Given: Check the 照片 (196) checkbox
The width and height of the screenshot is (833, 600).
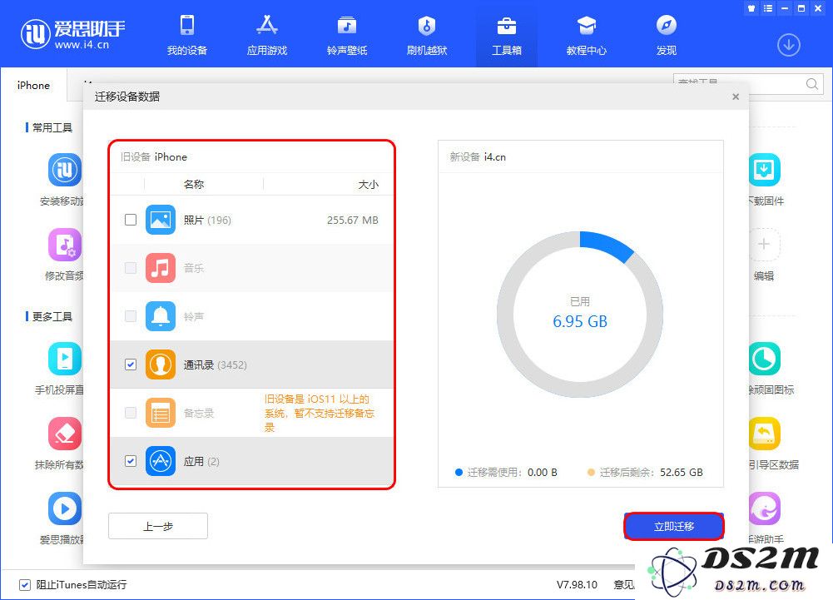Looking at the screenshot, I should pyautogui.click(x=130, y=220).
